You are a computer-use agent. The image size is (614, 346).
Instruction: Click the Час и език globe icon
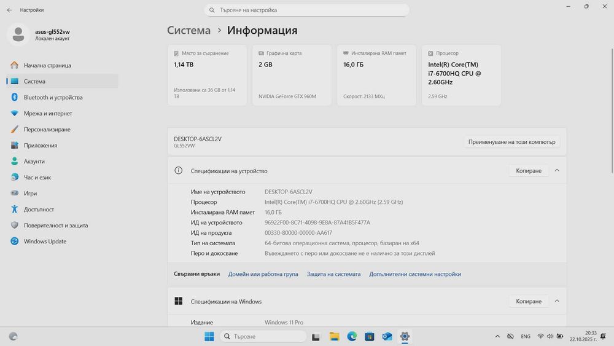(x=15, y=177)
